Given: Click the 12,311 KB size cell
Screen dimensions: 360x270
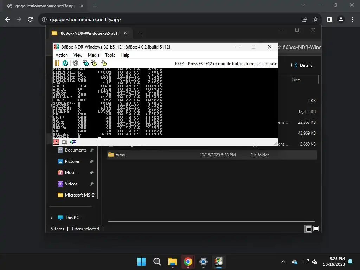Looking at the screenshot, I should tap(307, 111).
